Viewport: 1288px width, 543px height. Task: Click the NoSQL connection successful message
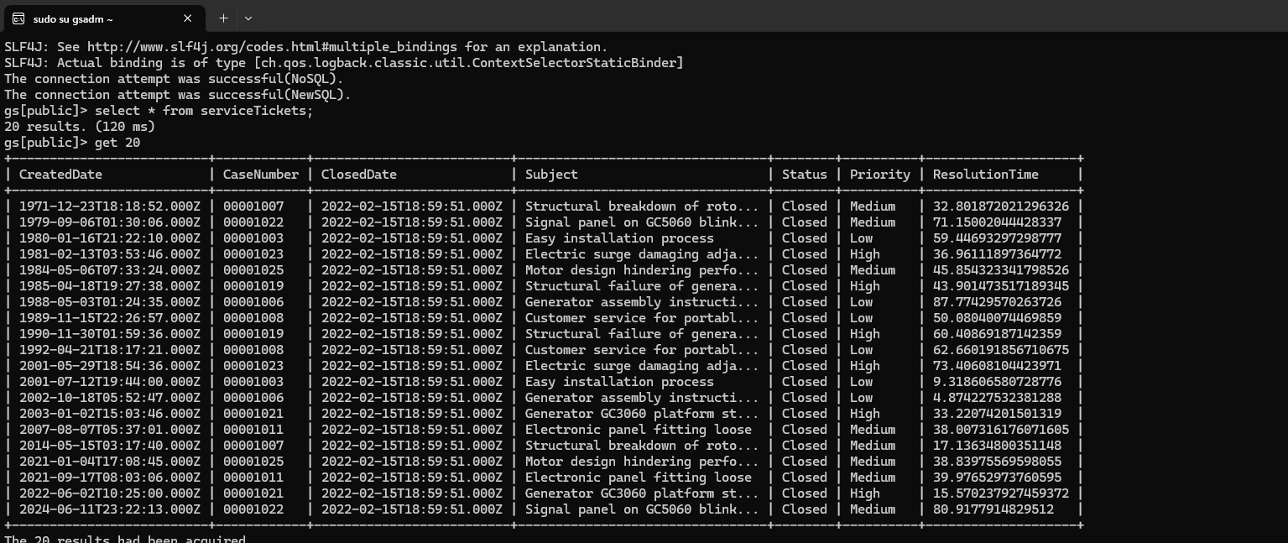(174, 79)
